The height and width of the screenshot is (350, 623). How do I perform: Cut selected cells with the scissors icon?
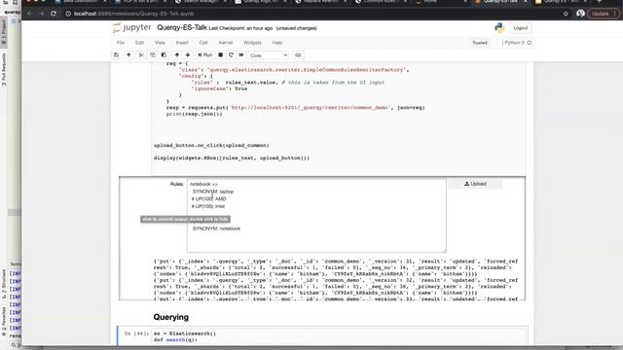point(141,55)
